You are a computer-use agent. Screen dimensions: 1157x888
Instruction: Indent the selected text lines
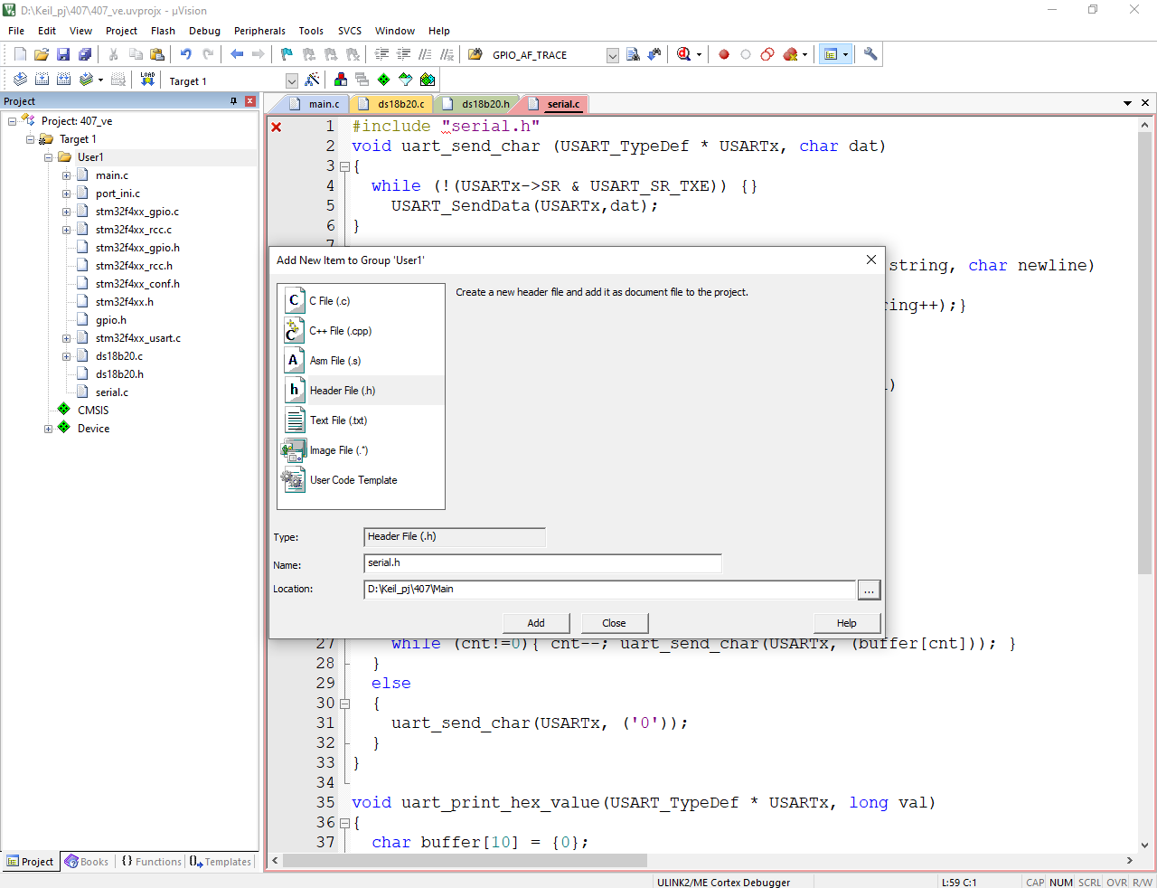tap(381, 54)
